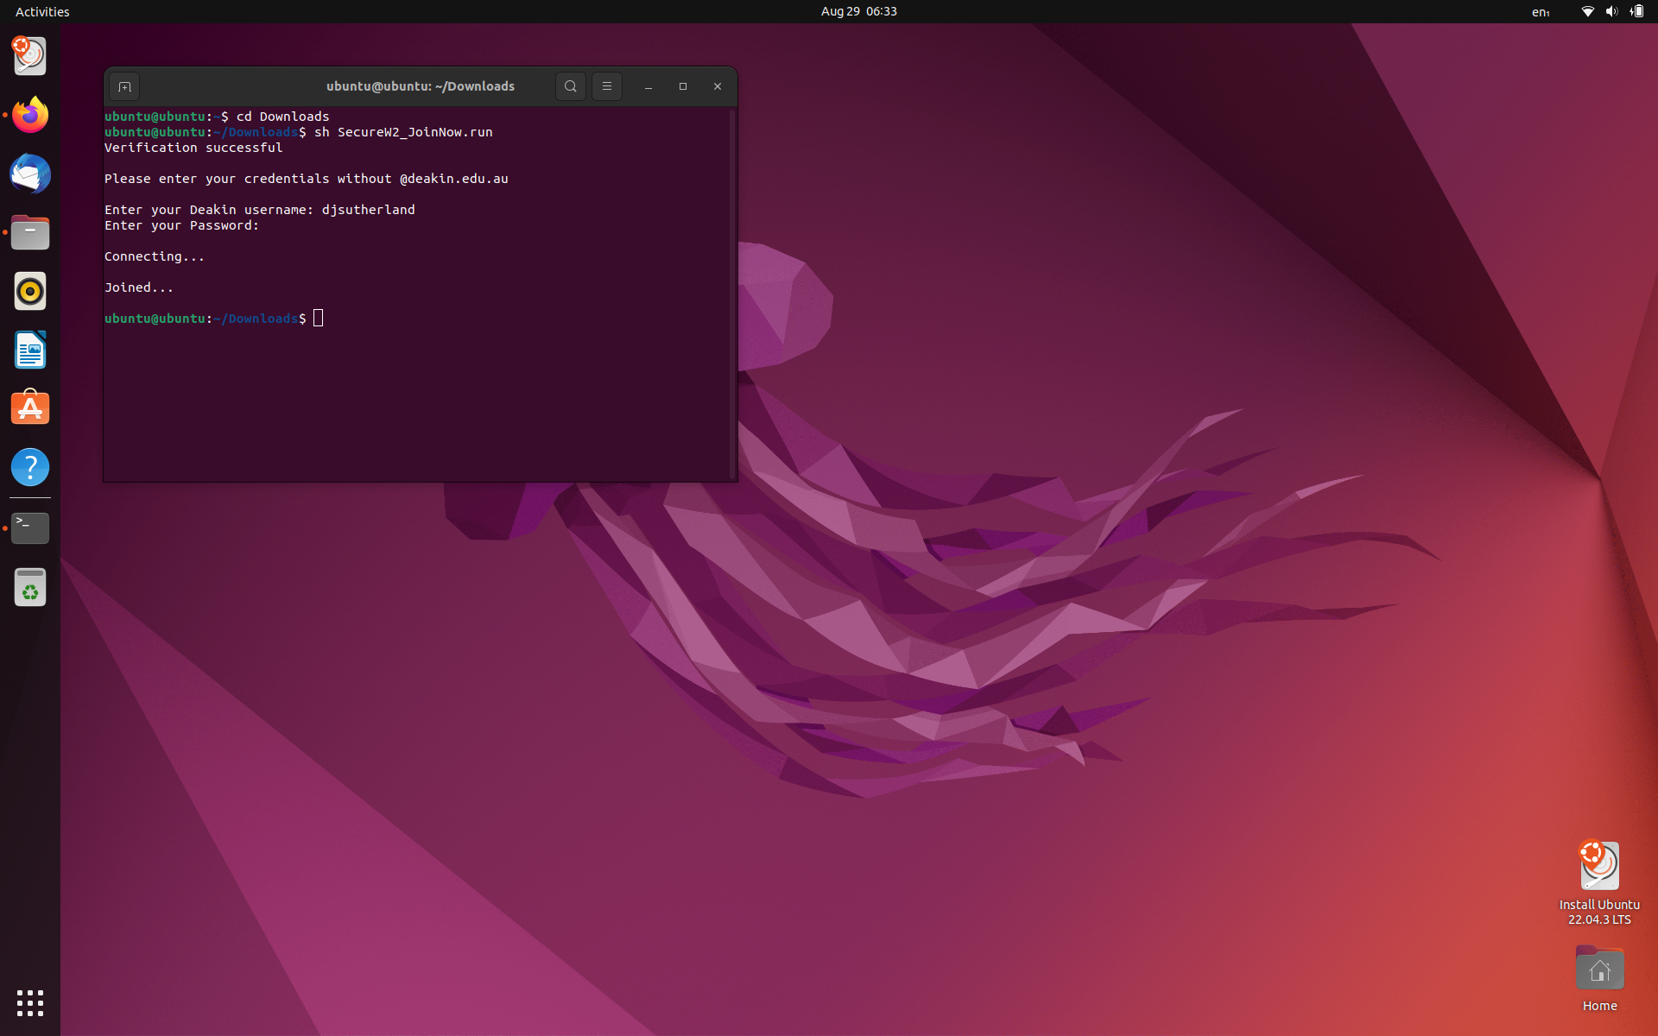Open the battery status menu
This screenshot has height=1036, width=1658.
tap(1638, 11)
